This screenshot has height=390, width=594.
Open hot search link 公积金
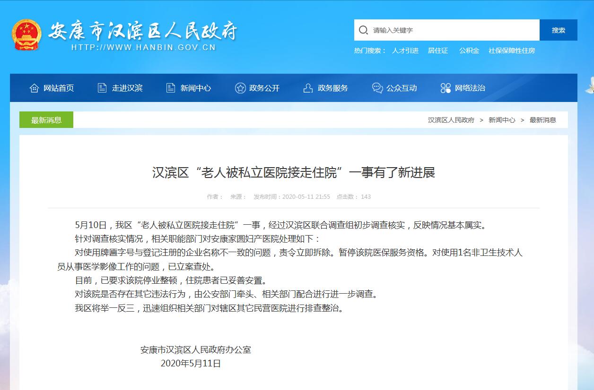coord(469,51)
